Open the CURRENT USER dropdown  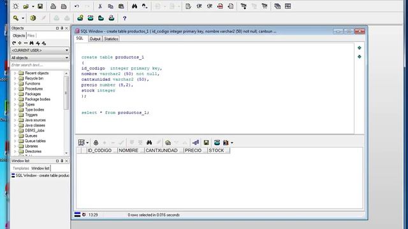(40, 50)
